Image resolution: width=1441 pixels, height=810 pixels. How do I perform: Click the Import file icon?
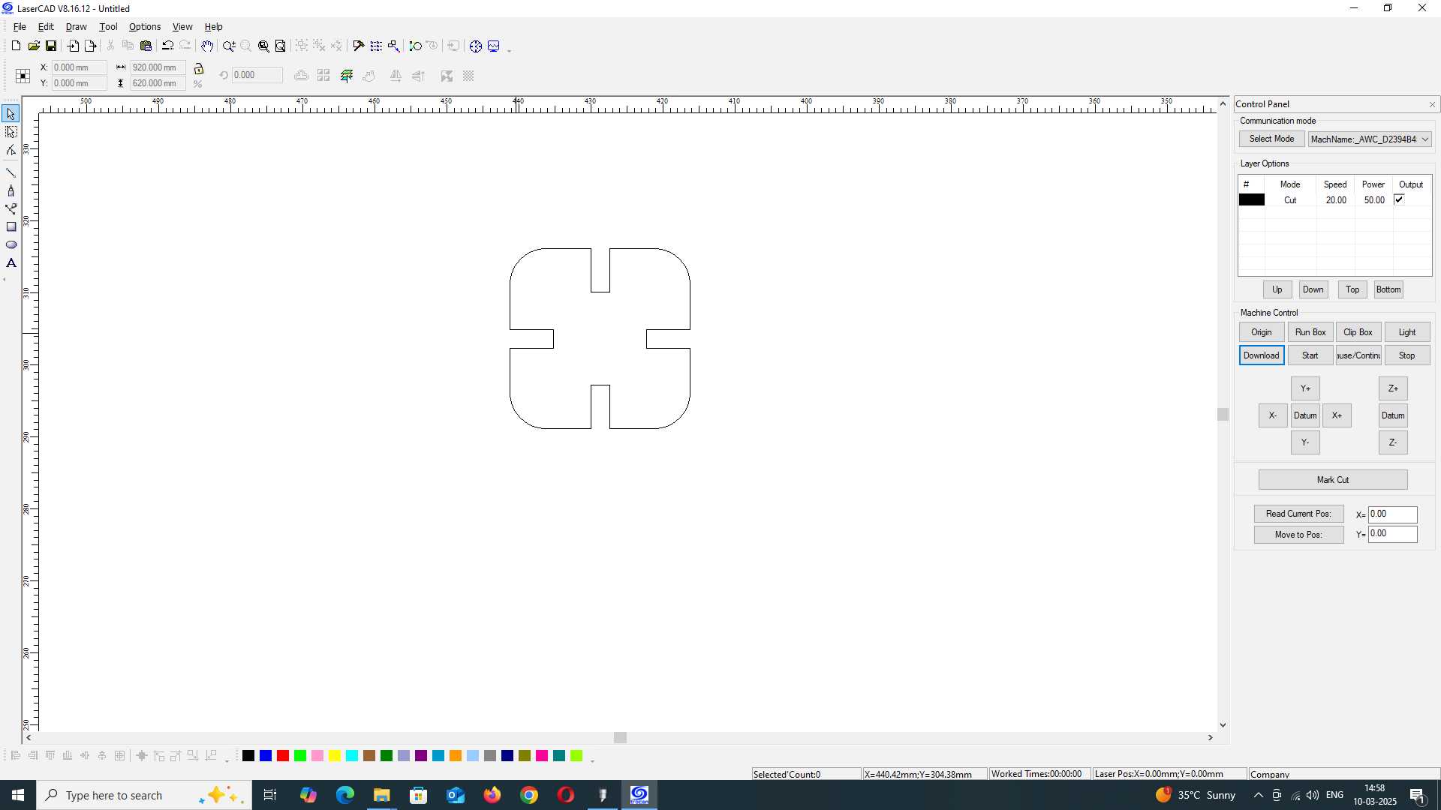pos(73,46)
